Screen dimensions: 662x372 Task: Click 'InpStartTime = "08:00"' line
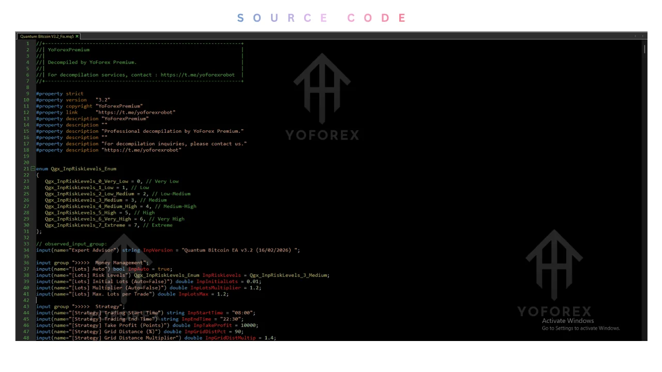(x=146, y=313)
